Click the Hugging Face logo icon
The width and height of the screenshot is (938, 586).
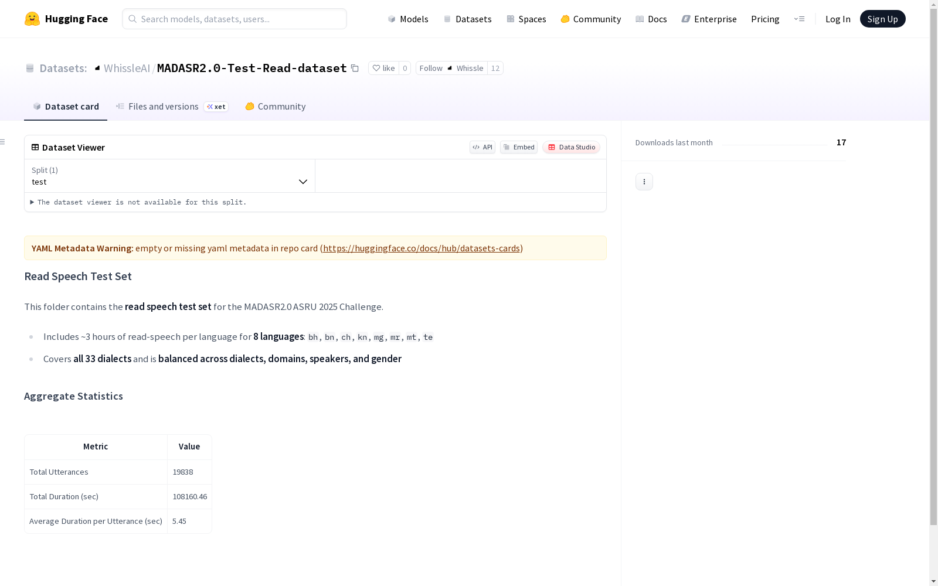click(x=32, y=19)
